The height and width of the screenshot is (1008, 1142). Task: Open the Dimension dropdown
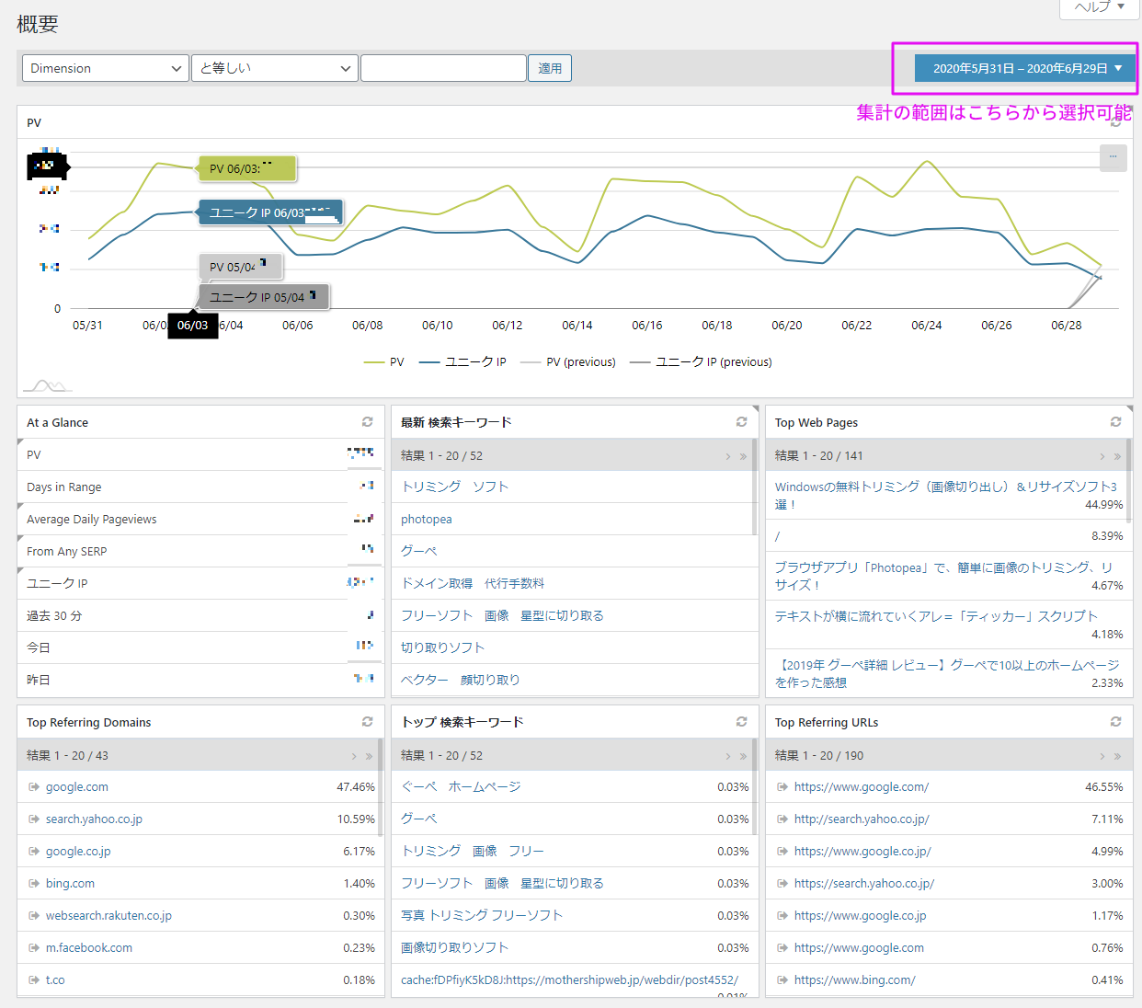pyautogui.click(x=106, y=68)
